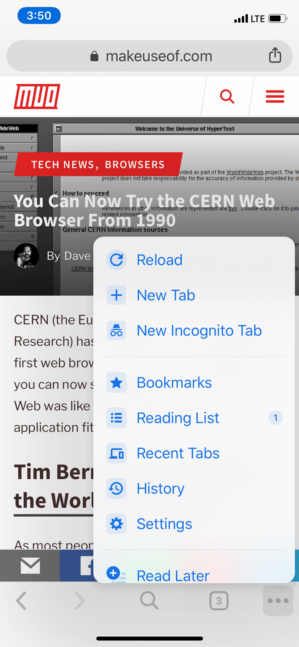Tap the Settings gear icon

116,524
